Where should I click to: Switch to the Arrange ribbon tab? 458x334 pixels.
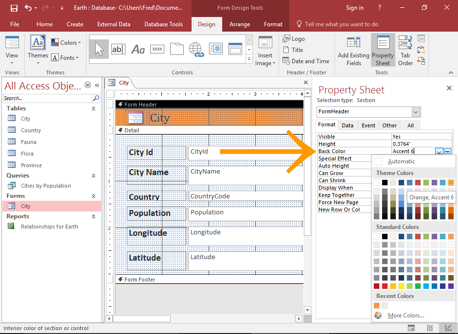coord(240,24)
